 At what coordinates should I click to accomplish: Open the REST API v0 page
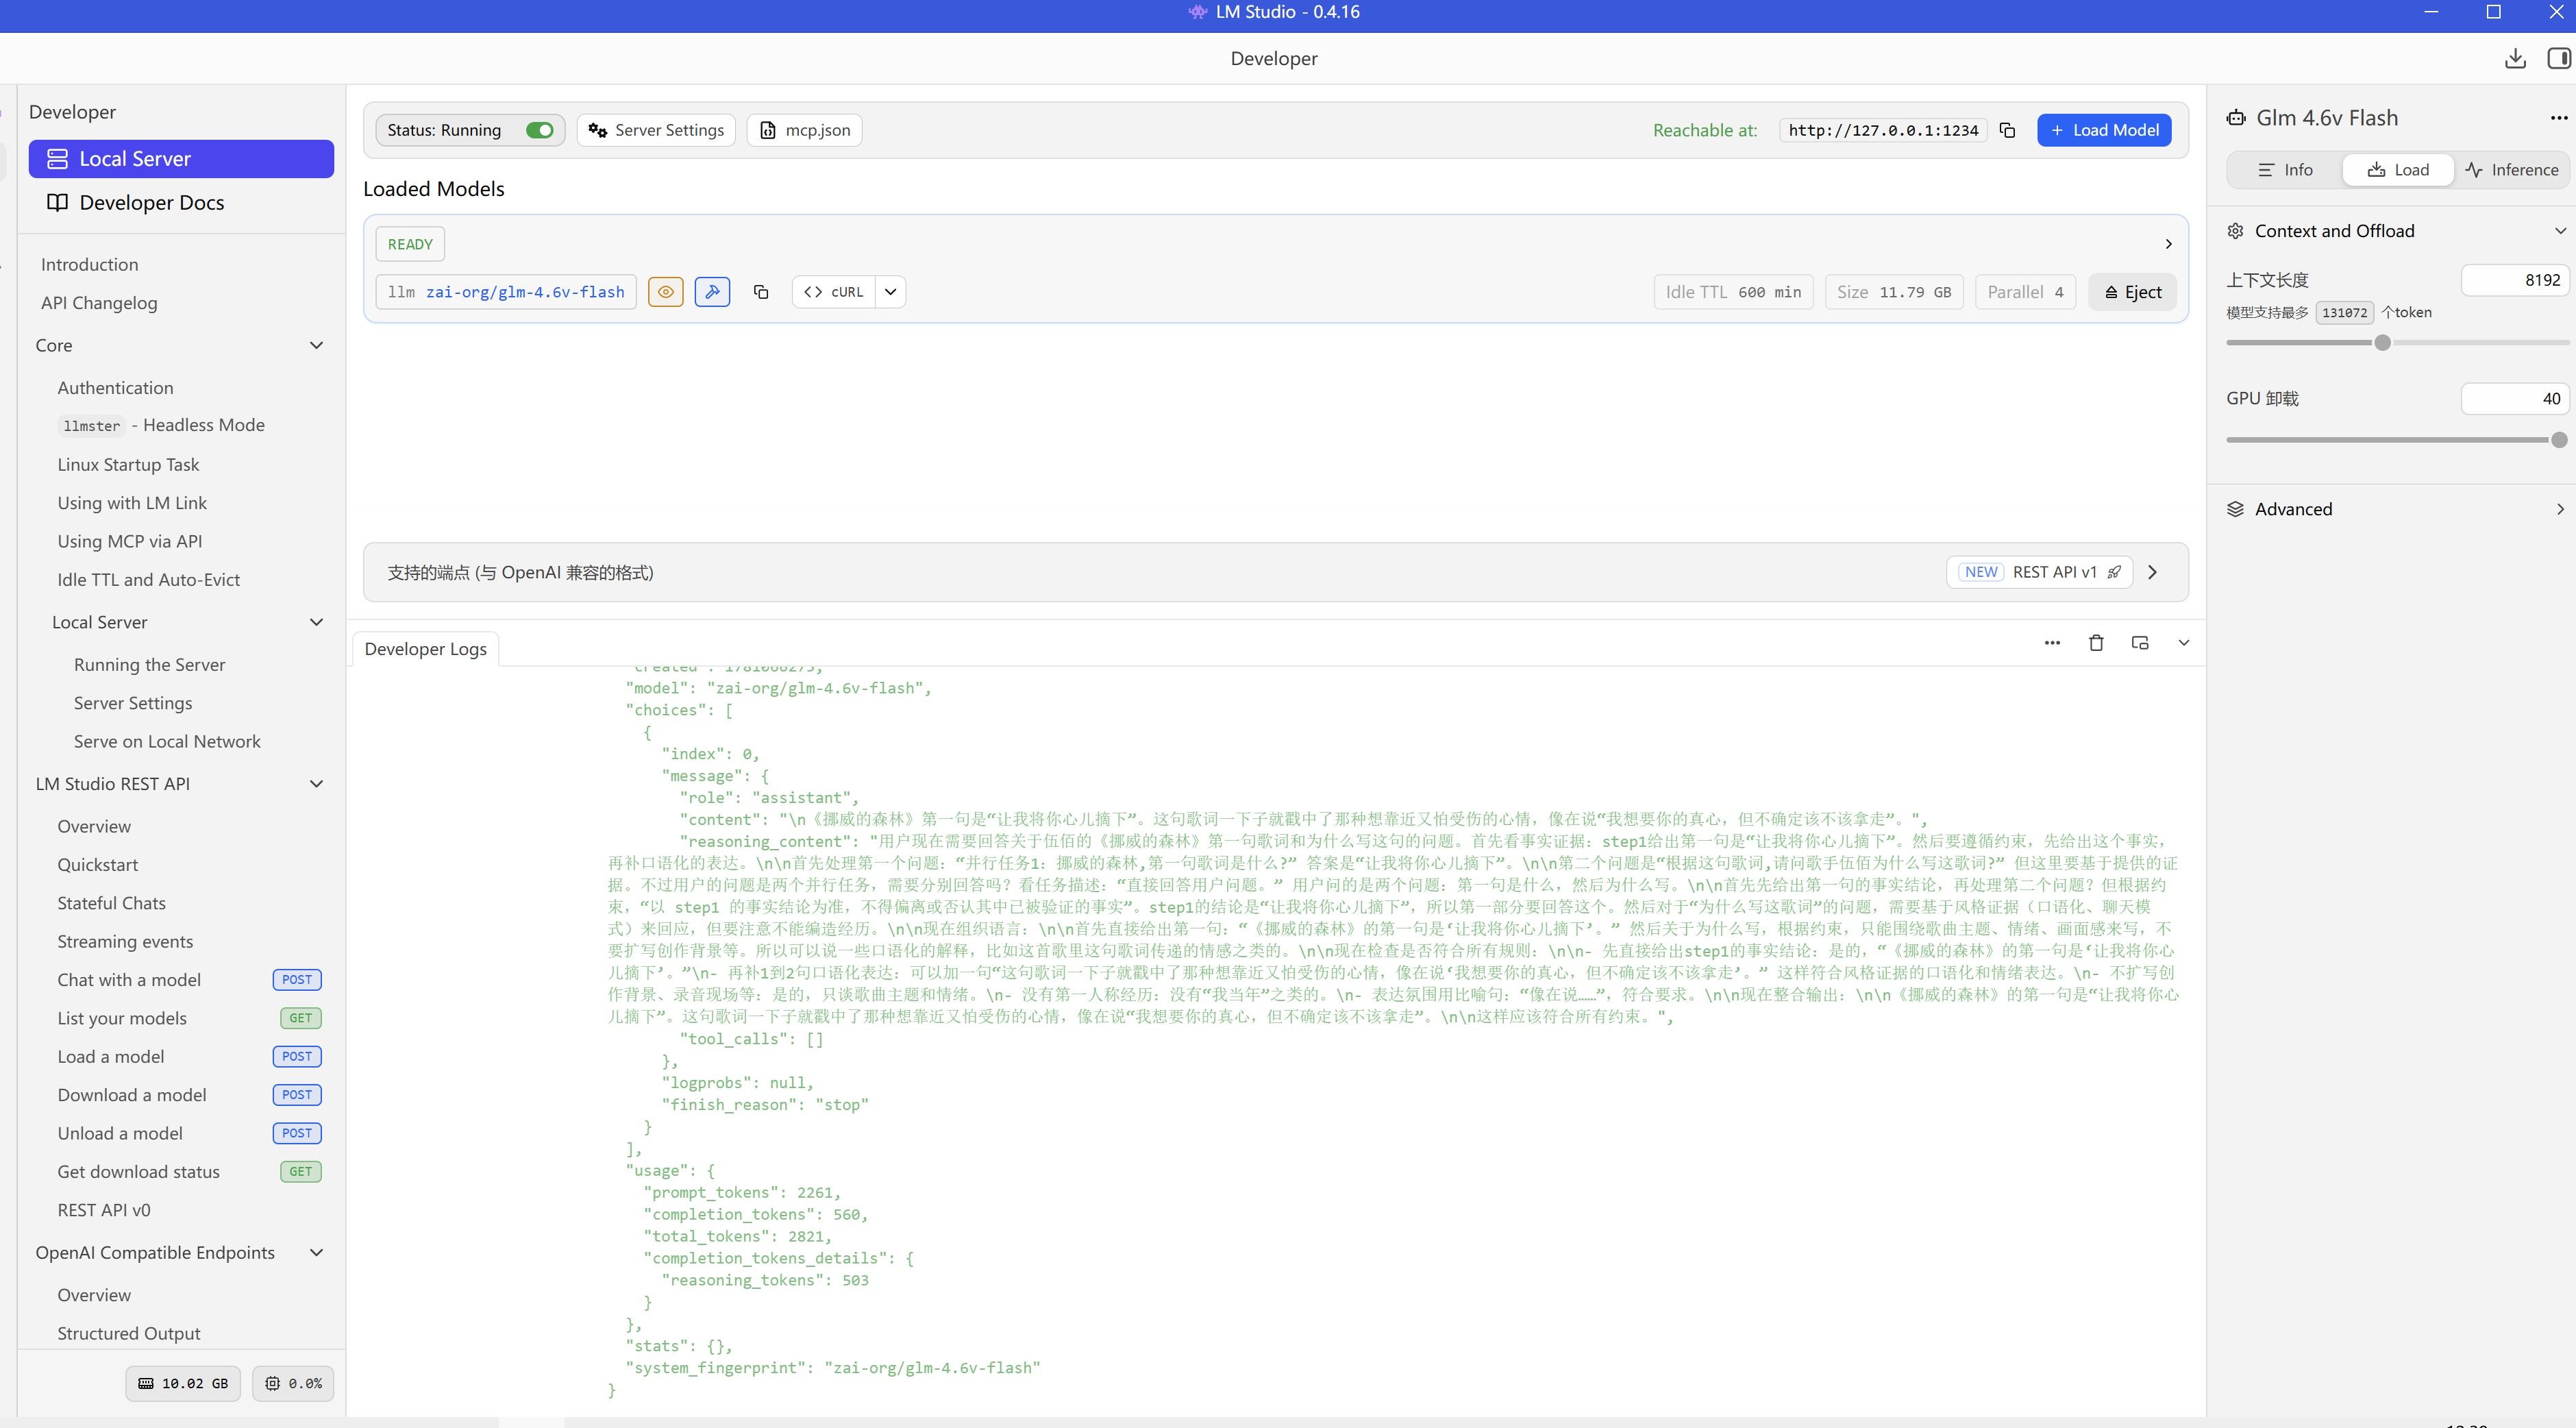[x=104, y=1210]
